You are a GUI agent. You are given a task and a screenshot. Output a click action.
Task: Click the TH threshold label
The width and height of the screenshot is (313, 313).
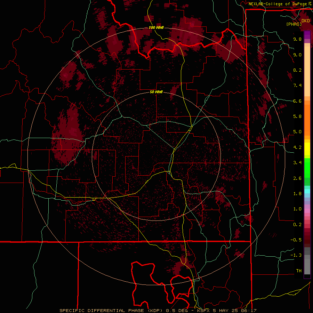tap(299, 271)
